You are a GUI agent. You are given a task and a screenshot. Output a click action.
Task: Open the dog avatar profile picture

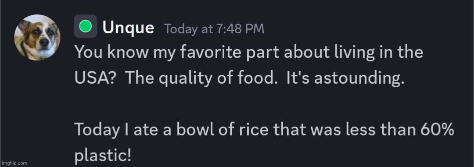pyautogui.click(x=37, y=37)
